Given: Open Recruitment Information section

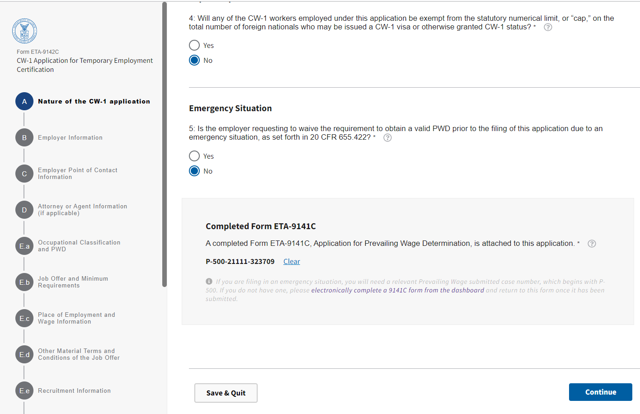Looking at the screenshot, I should [x=74, y=391].
